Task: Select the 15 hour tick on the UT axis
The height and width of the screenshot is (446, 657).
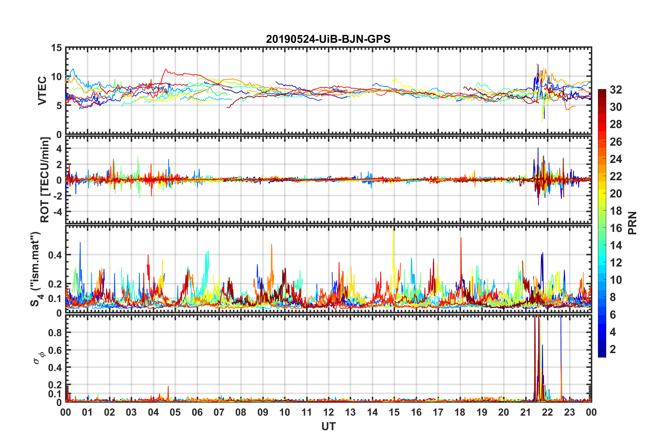Action: click(394, 412)
